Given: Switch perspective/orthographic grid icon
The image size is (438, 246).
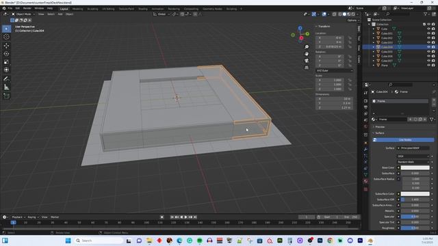Looking at the screenshot, I should 307,68.
